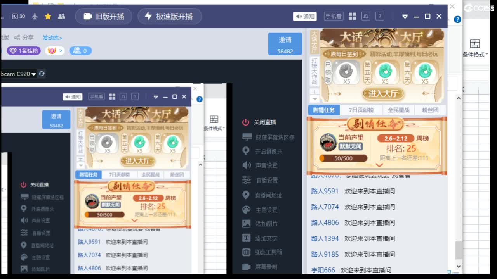Open 声音设置 in the main side menu

(260, 165)
